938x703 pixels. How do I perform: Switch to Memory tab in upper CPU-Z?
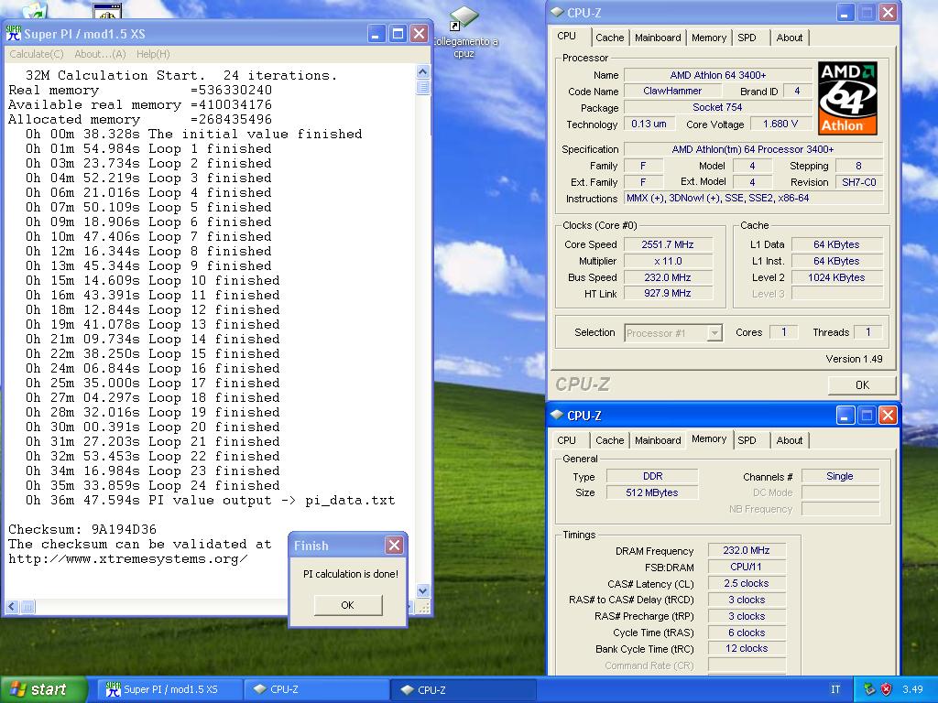point(709,38)
